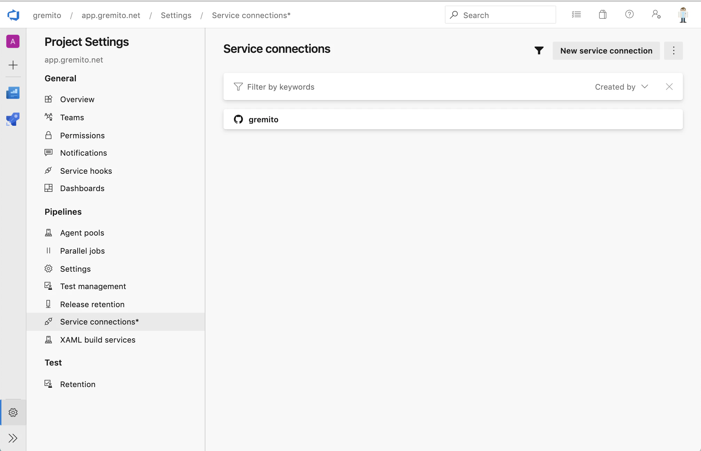Image resolution: width=701 pixels, height=451 pixels.
Task: Click in the Search box in the header
Action: tap(501, 15)
